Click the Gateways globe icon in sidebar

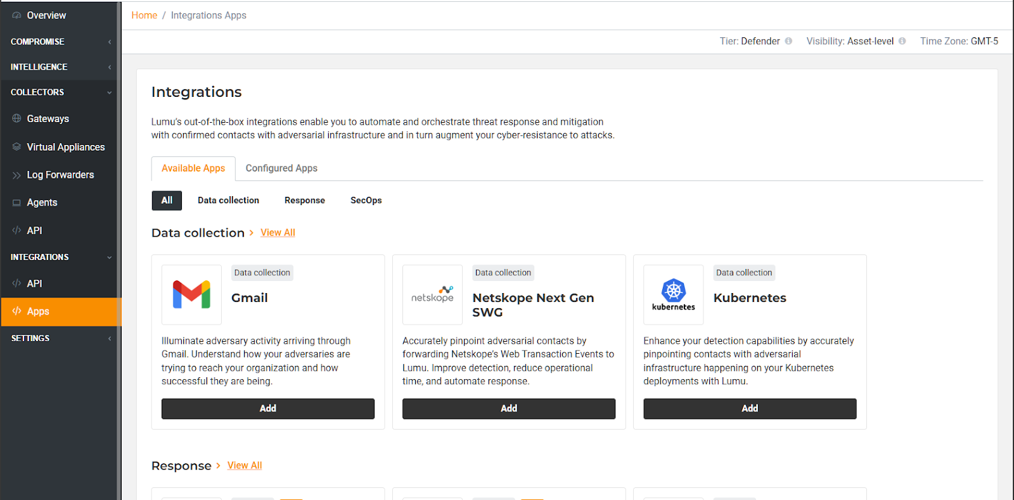coord(16,118)
